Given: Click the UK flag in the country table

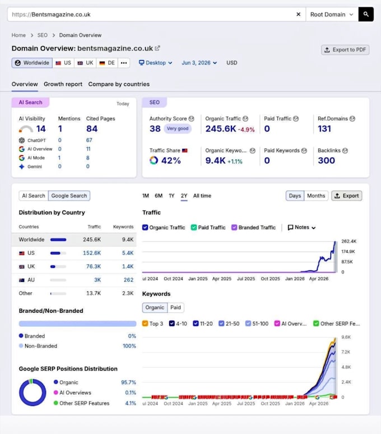Looking at the screenshot, I should 22,267.
